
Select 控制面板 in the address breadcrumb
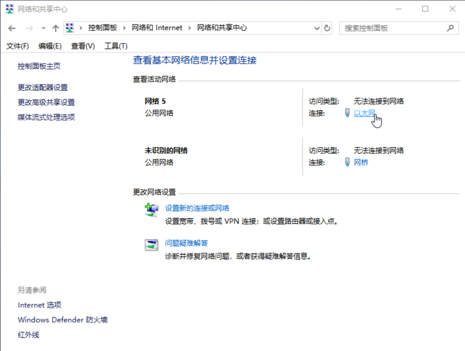coord(103,28)
